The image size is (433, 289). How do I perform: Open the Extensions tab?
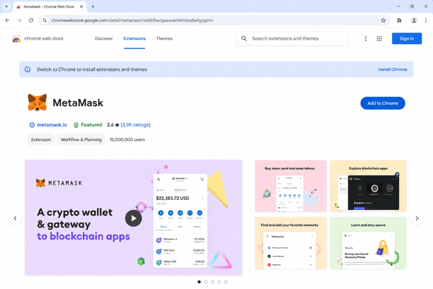point(134,39)
